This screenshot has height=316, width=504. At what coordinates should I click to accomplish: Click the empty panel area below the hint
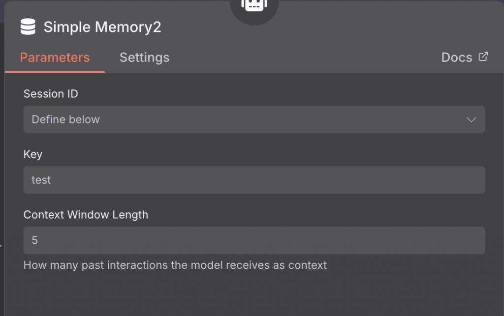(x=254, y=295)
